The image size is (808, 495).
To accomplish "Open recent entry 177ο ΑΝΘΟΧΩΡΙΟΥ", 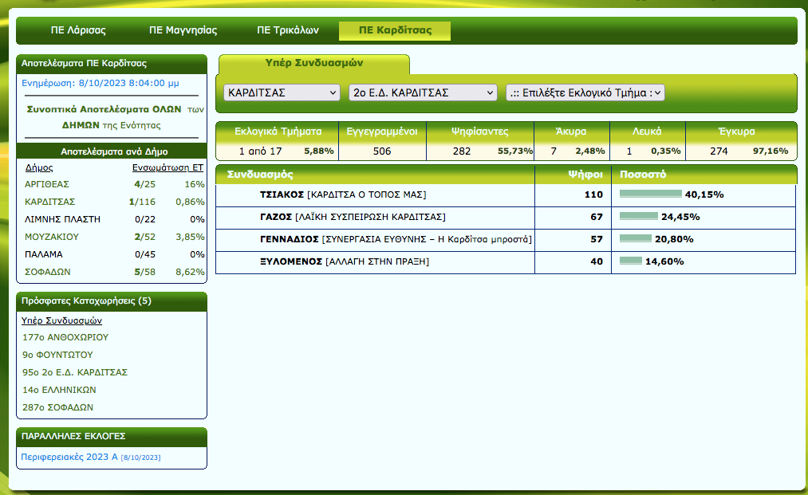I will (65, 337).
